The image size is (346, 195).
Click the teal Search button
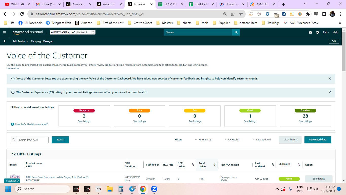(60, 140)
